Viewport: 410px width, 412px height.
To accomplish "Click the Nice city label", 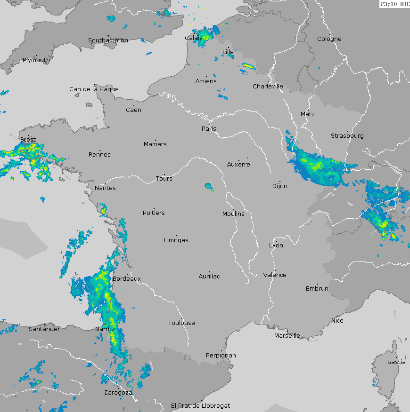I will (337, 321).
